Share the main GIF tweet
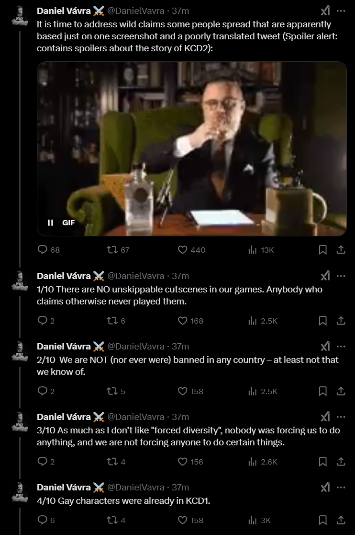Viewport: 355px width, 535px height. pyautogui.click(x=341, y=250)
